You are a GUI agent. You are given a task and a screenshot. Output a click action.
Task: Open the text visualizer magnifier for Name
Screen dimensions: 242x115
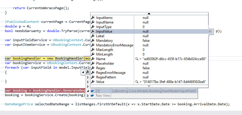(137, 59)
